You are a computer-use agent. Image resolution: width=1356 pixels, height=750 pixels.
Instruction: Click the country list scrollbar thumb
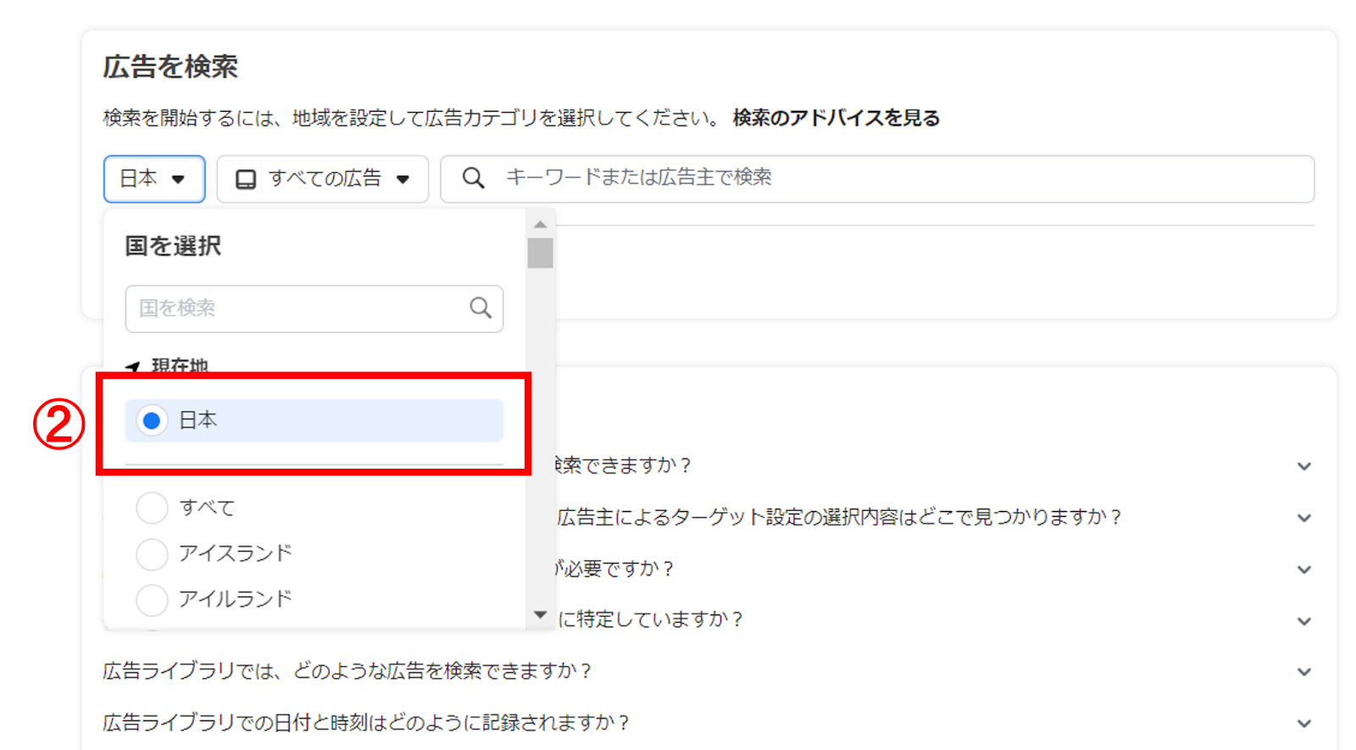click(540, 253)
